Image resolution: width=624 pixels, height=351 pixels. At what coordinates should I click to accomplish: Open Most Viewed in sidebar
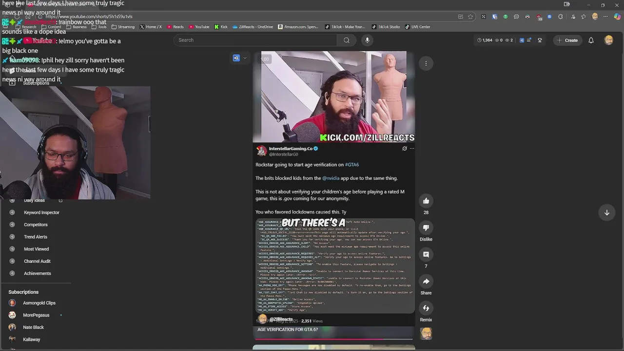tap(36, 249)
